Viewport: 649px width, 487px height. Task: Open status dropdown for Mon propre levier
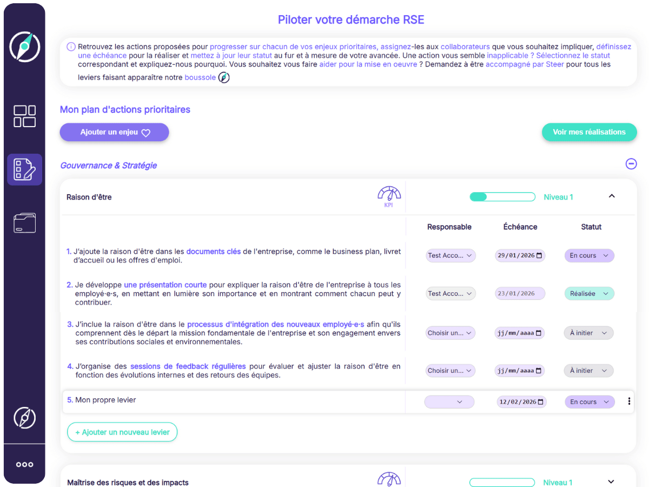tap(589, 402)
